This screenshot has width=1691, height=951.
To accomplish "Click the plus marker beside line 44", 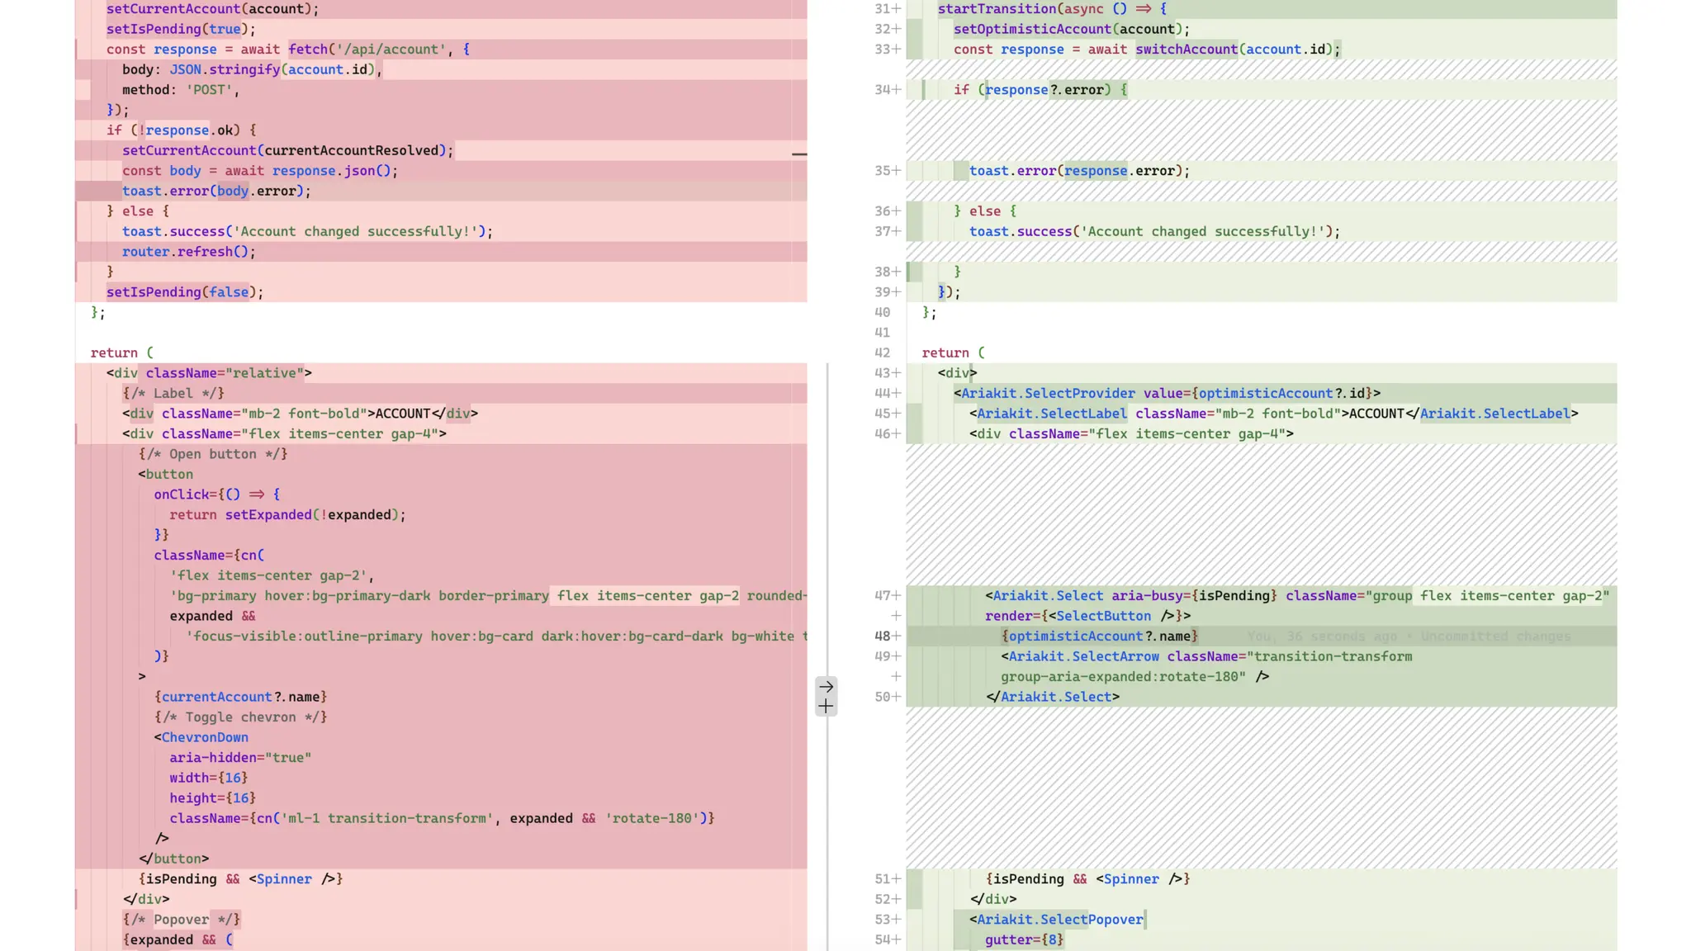I will (x=896, y=394).
